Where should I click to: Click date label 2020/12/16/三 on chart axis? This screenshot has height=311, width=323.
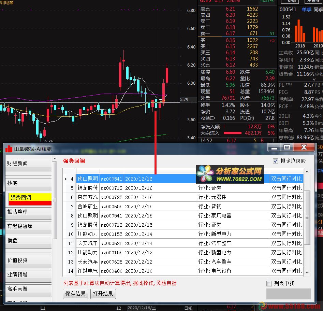142,308
